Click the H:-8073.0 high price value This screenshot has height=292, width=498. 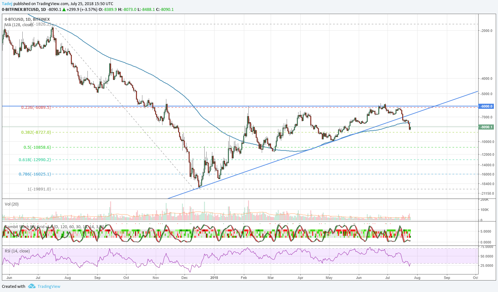click(127, 10)
